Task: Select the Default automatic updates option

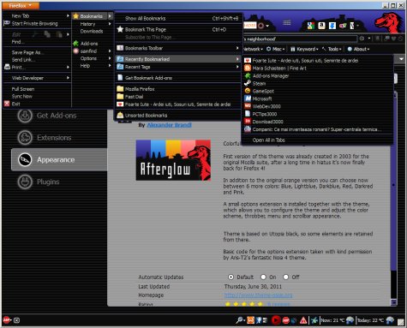Action: 230,277
